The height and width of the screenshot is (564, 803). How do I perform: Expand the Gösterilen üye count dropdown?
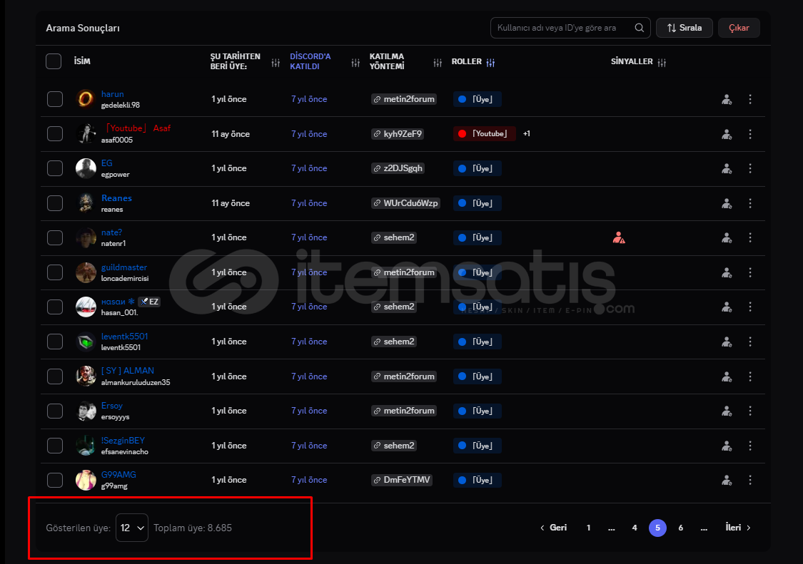pos(132,528)
